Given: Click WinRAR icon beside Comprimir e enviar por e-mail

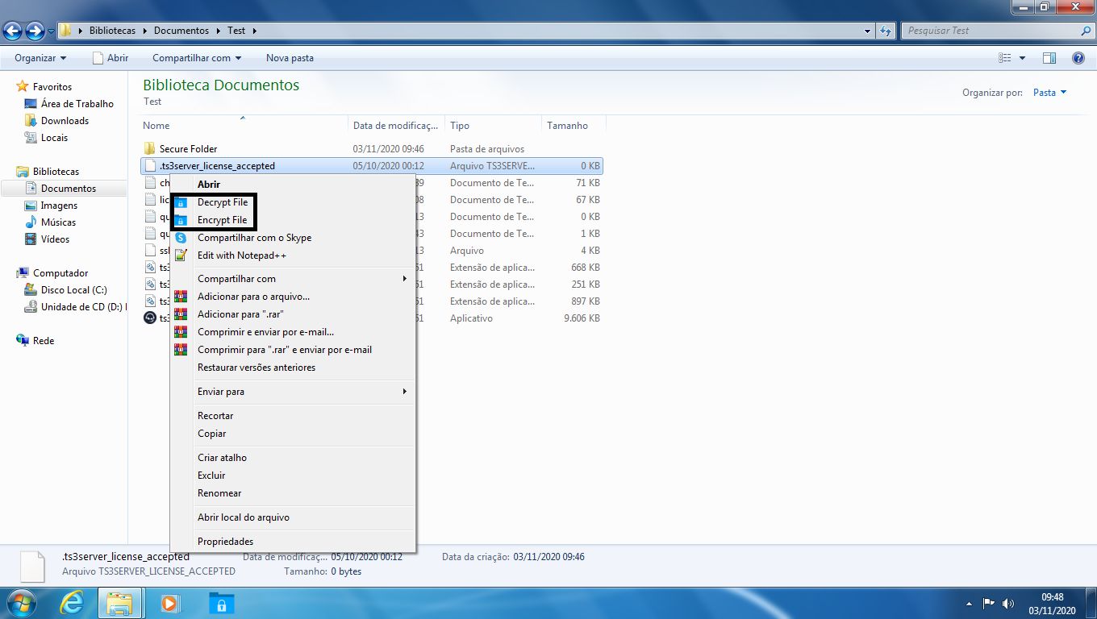Looking at the screenshot, I should (181, 332).
